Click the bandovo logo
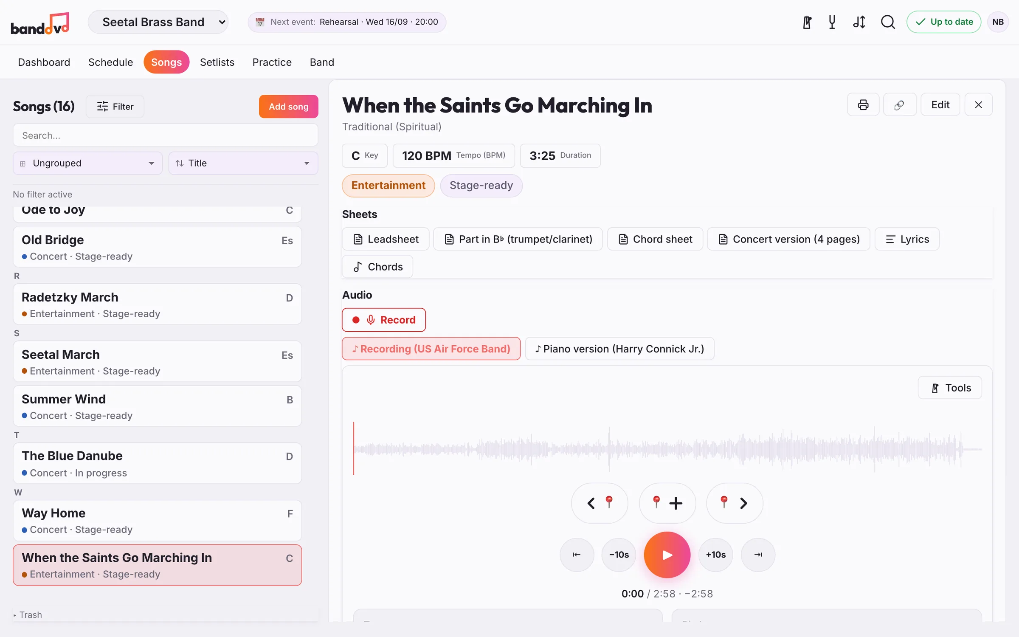Viewport: 1019px width, 637px height. click(40, 23)
